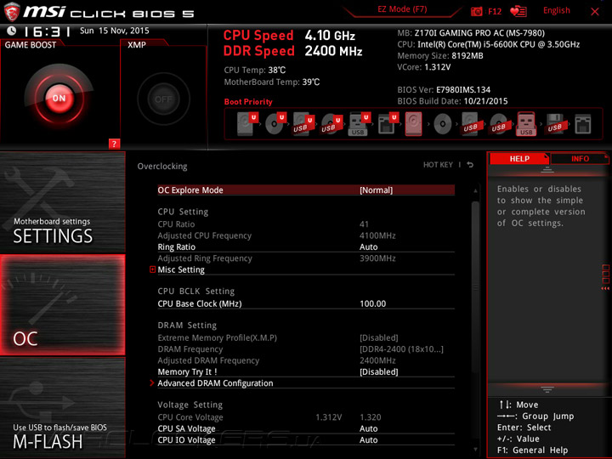Click the Adjusted DRAM Frequency 2400MHz row
Image resolution: width=612 pixels, height=459 pixels.
click(306, 360)
